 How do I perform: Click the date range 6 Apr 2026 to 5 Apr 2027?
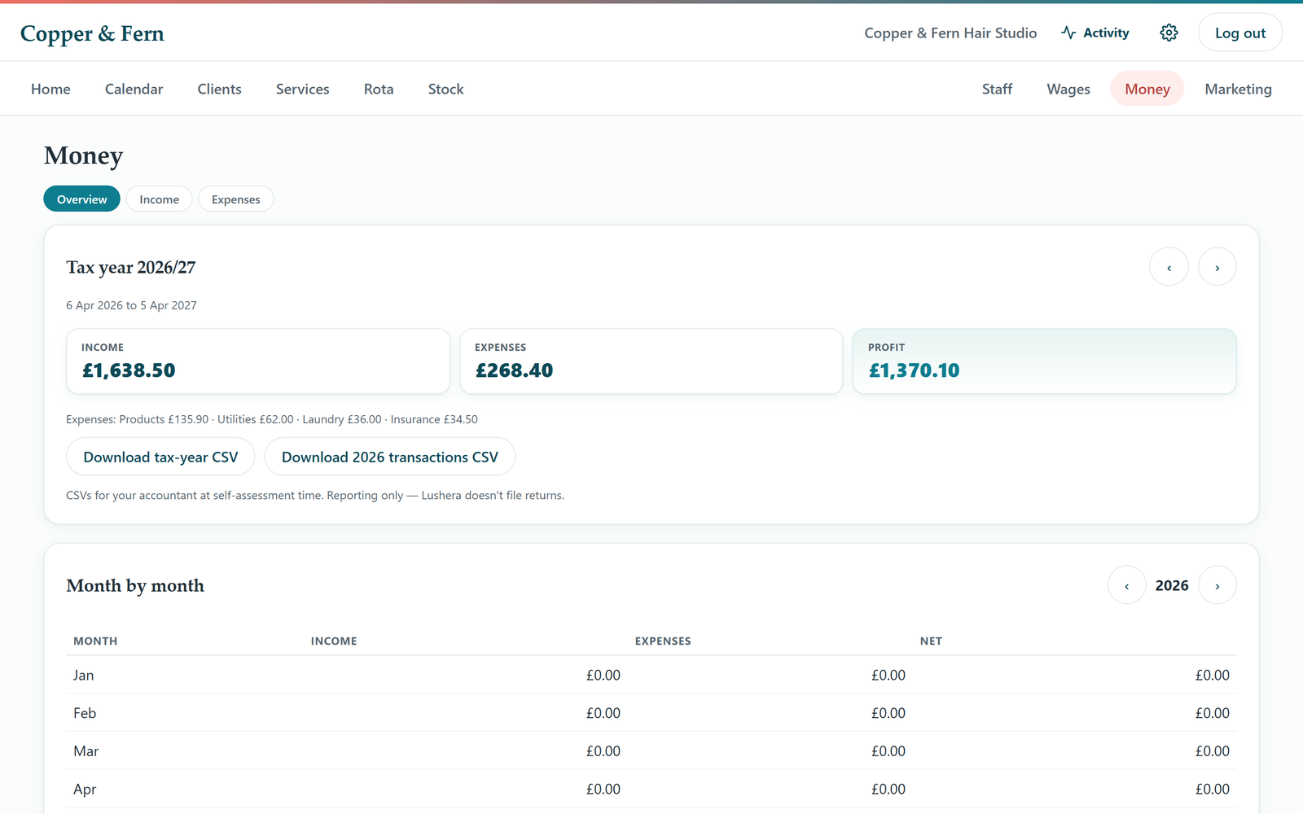tap(131, 305)
